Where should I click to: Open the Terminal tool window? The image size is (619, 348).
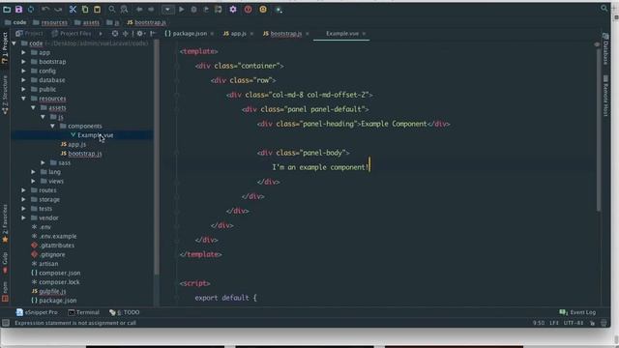[84, 312]
